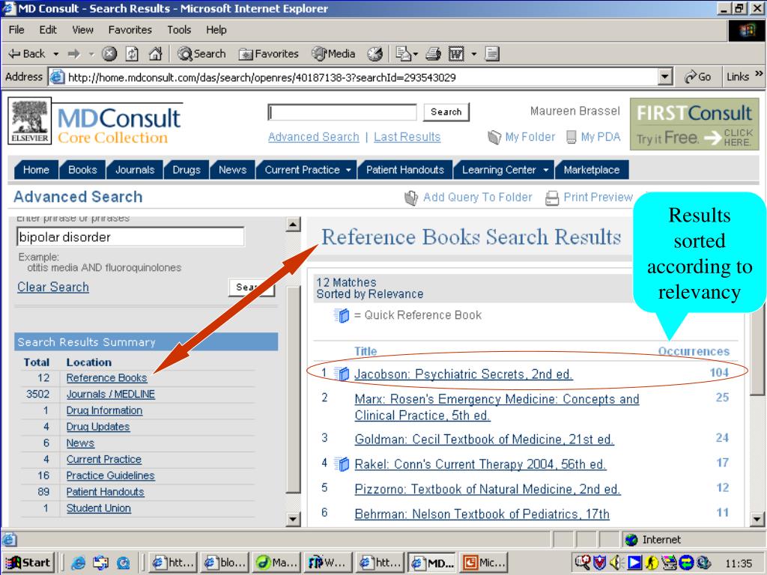Click the Elsevier MD Consult logo
Screen dimensions: 767x575
pos(96,121)
